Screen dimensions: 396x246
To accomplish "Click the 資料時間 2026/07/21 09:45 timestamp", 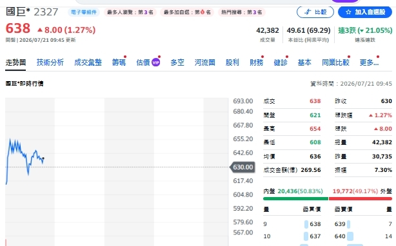I will (351, 84).
